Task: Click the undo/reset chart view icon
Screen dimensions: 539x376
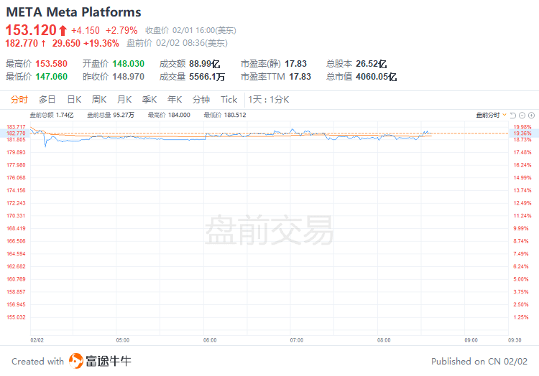Action: [x=512, y=115]
